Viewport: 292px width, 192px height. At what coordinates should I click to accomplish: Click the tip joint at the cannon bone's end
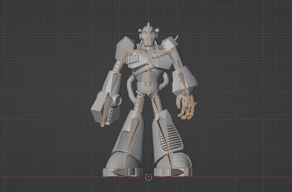coord(102,126)
